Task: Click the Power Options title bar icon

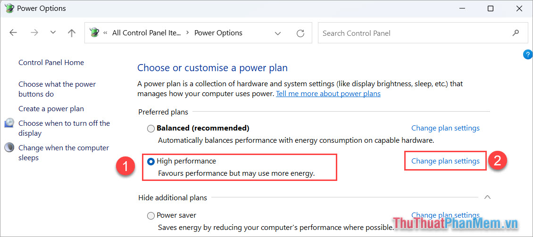Action: click(x=9, y=8)
